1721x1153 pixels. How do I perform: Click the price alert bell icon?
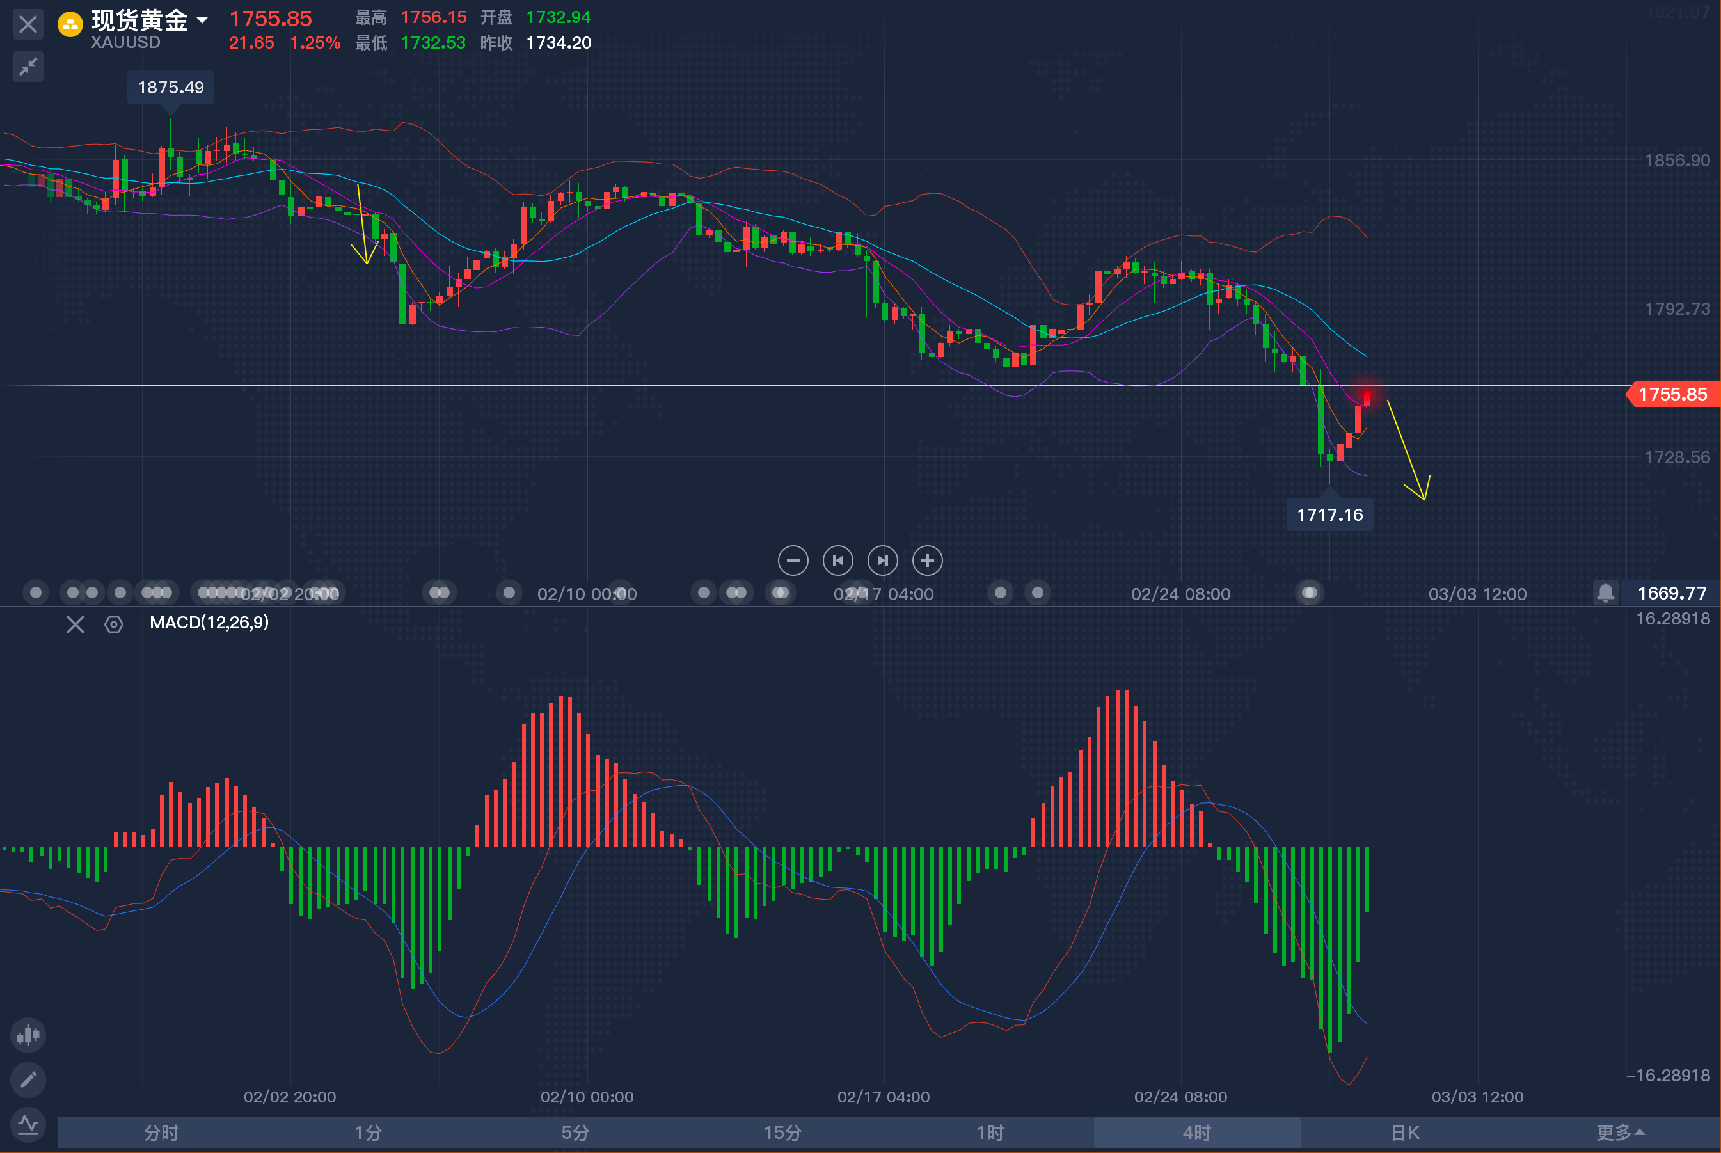pos(1606,592)
